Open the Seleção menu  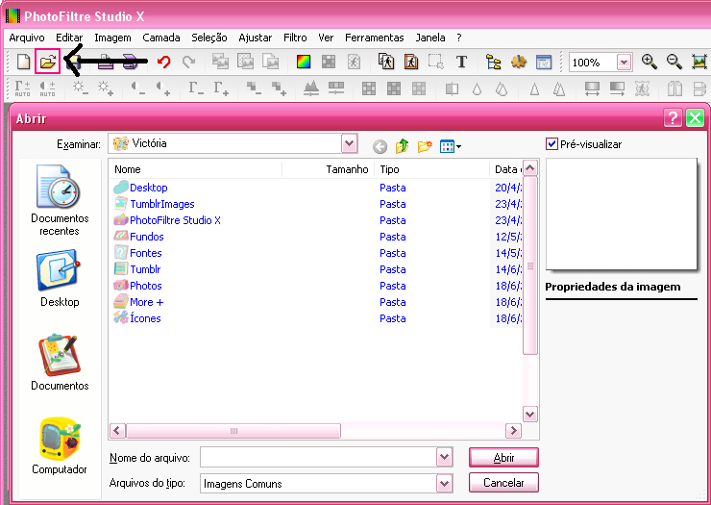(209, 38)
